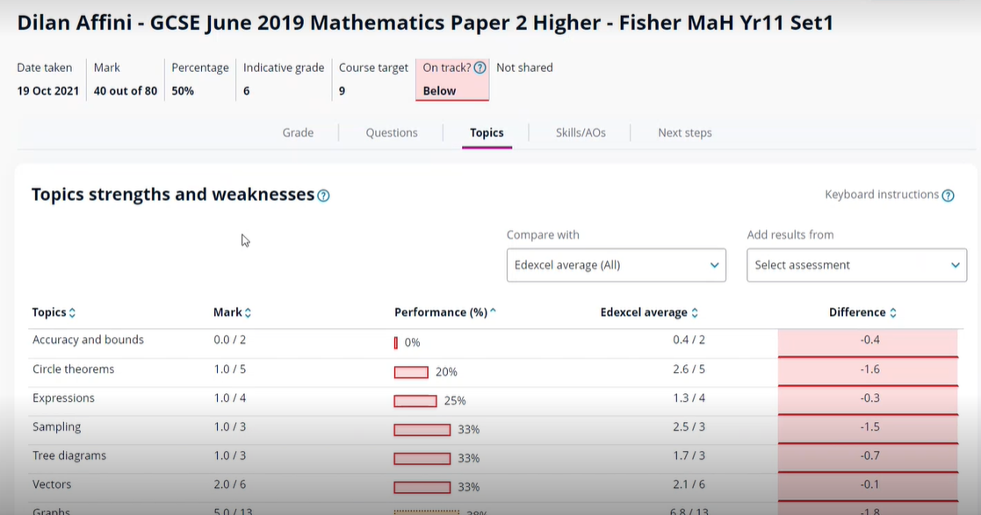Click the Keyboard instructions link
The height and width of the screenshot is (515, 981).
pos(882,195)
